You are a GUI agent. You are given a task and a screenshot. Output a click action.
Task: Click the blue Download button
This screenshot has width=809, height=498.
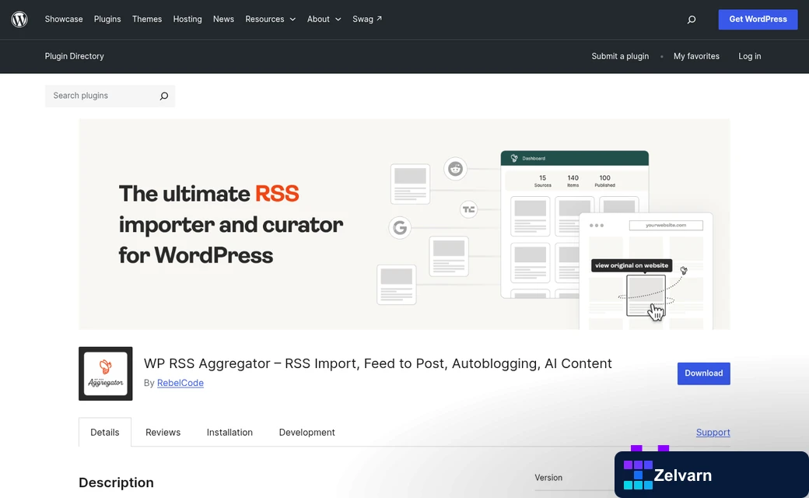(703, 373)
